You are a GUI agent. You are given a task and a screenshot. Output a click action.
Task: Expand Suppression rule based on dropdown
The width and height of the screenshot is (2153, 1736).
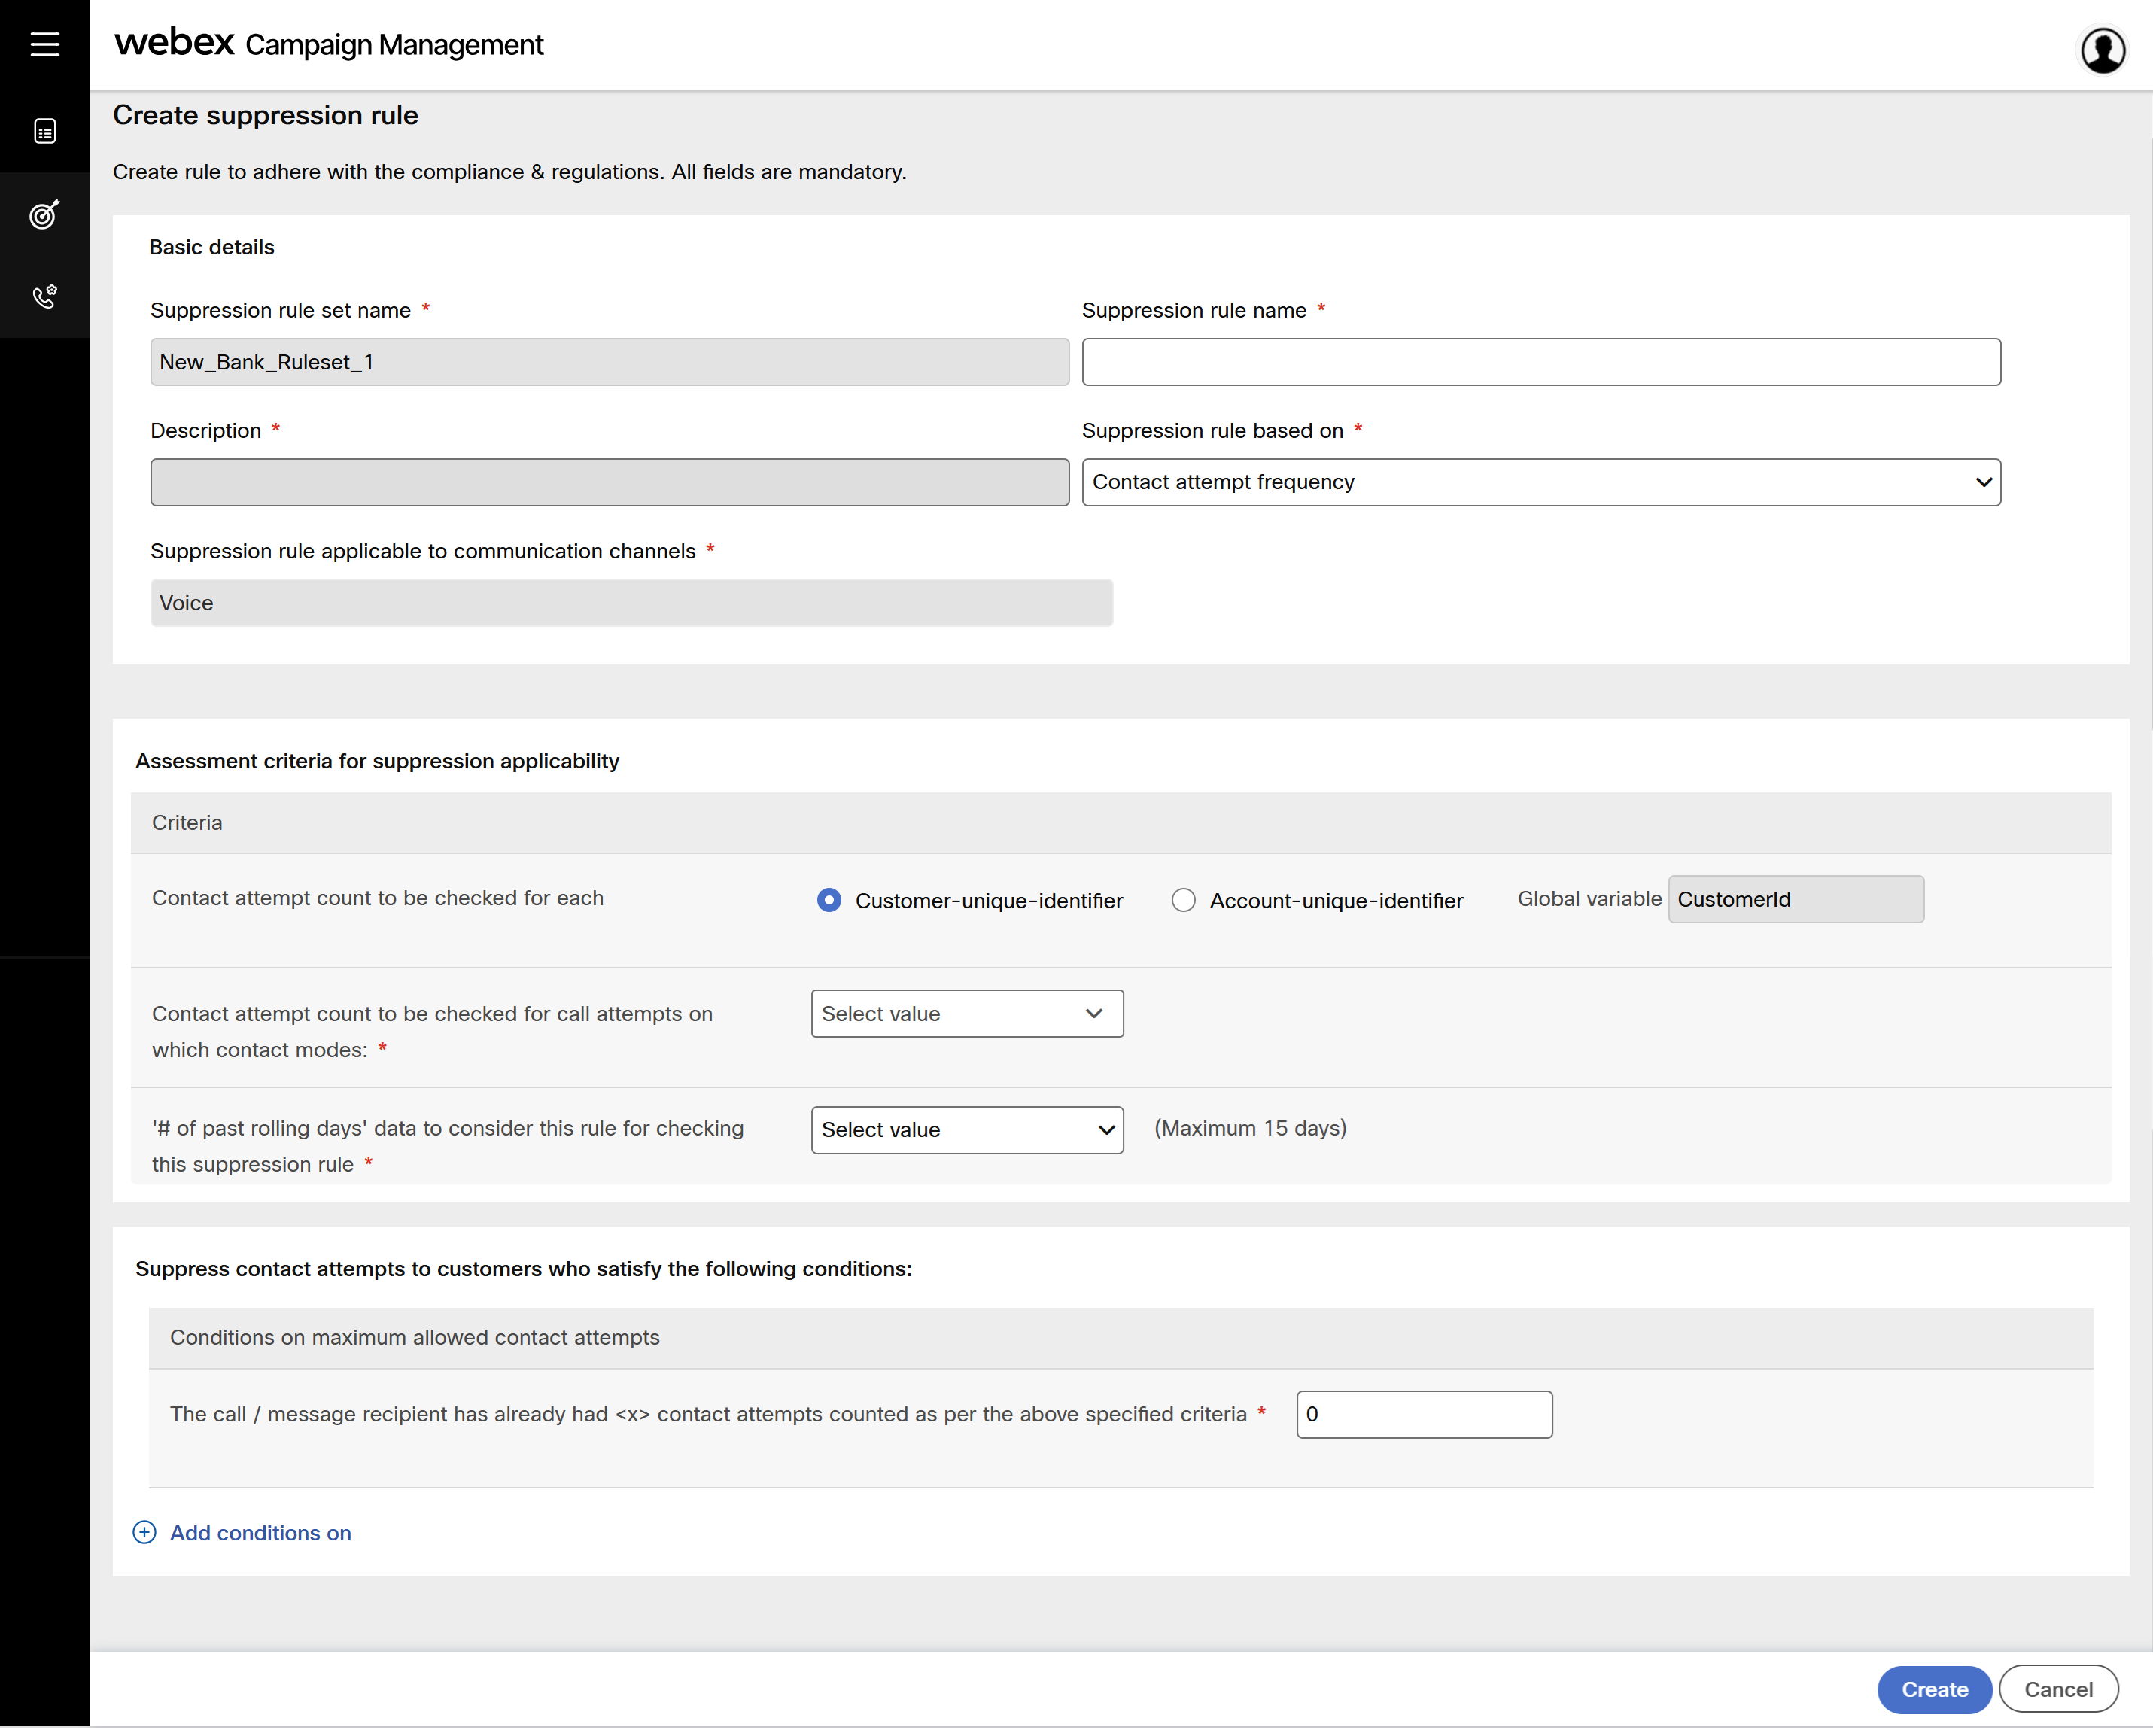(x=1540, y=482)
